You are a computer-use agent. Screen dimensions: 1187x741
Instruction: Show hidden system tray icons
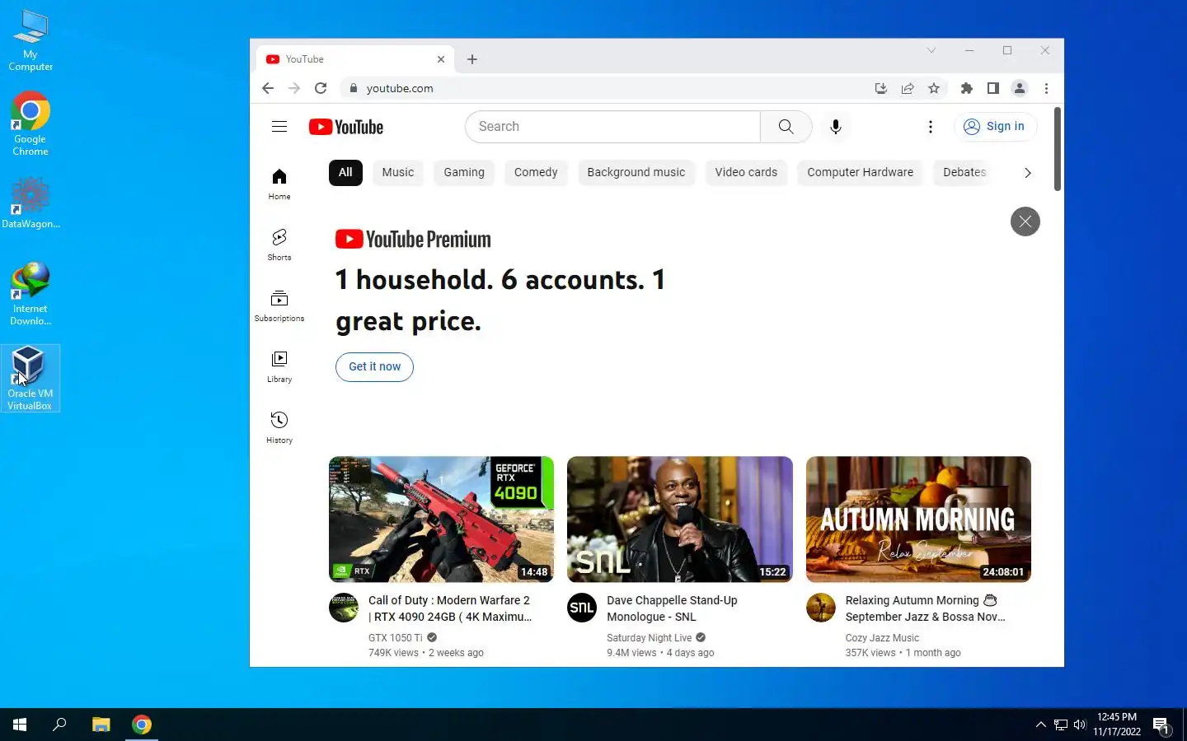[1040, 725]
